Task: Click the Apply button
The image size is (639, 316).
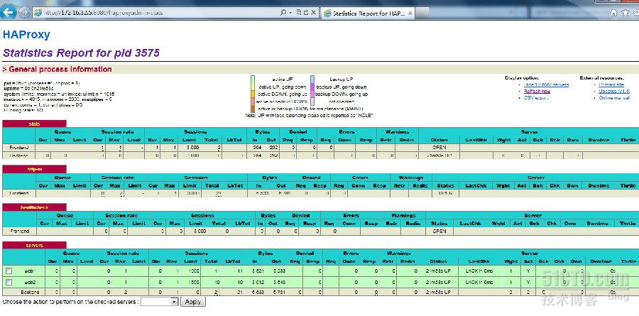Action: (193, 302)
